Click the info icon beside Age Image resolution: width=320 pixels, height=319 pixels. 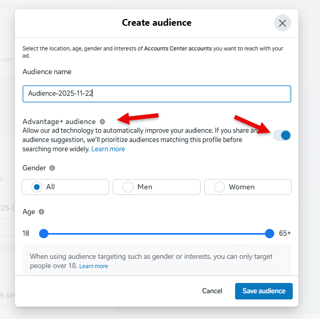[42, 211]
